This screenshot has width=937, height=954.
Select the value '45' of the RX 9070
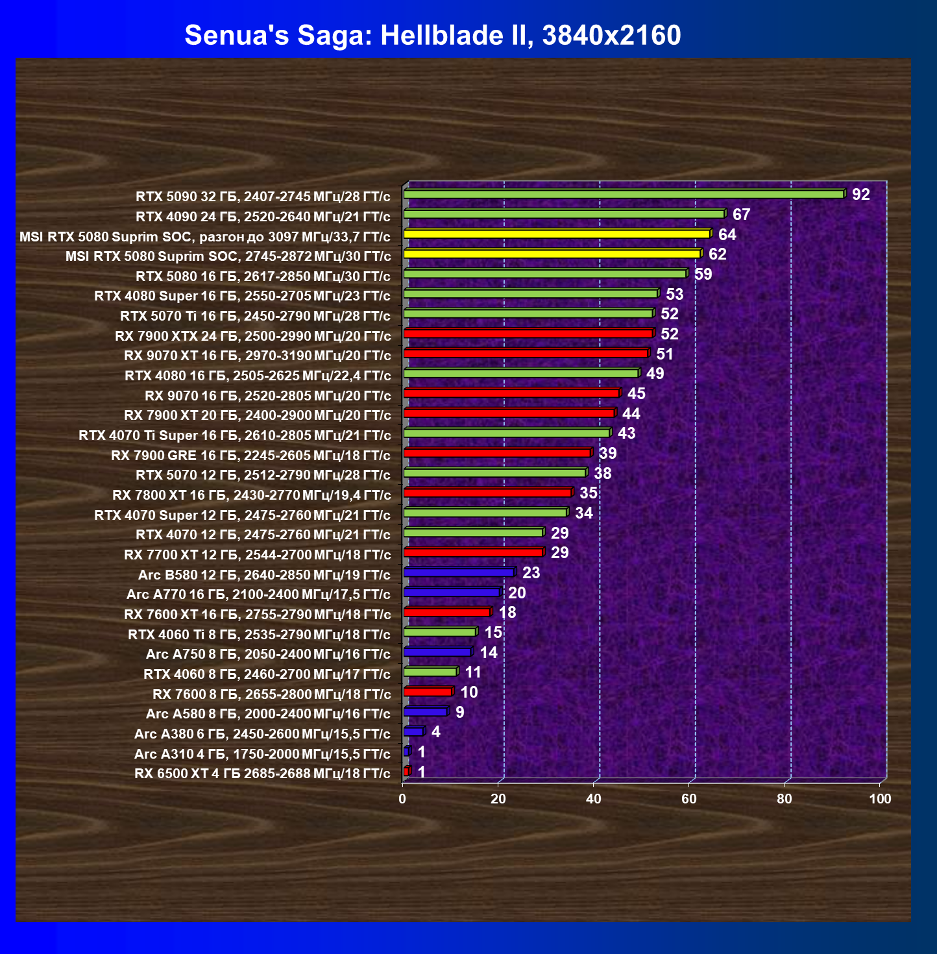(636, 393)
